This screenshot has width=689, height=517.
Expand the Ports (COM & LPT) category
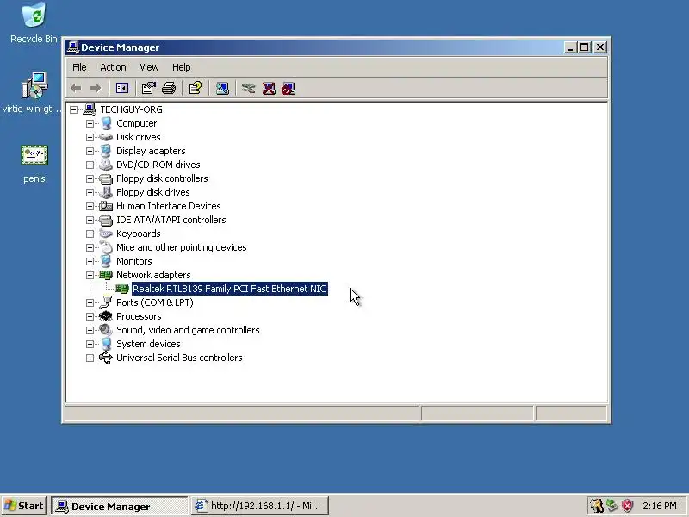(90, 302)
